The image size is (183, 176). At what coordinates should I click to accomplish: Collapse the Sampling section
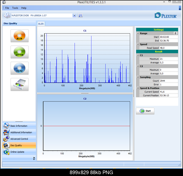[x=138, y=77]
